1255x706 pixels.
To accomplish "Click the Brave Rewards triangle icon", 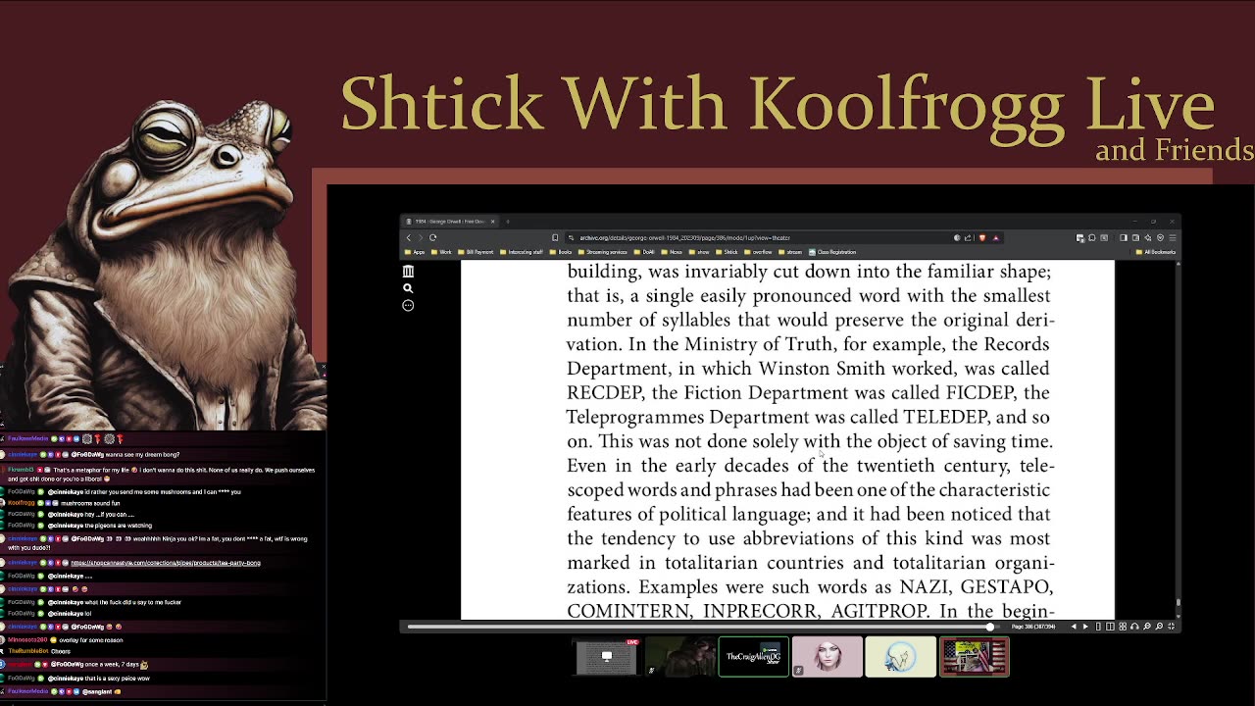I will 996,237.
